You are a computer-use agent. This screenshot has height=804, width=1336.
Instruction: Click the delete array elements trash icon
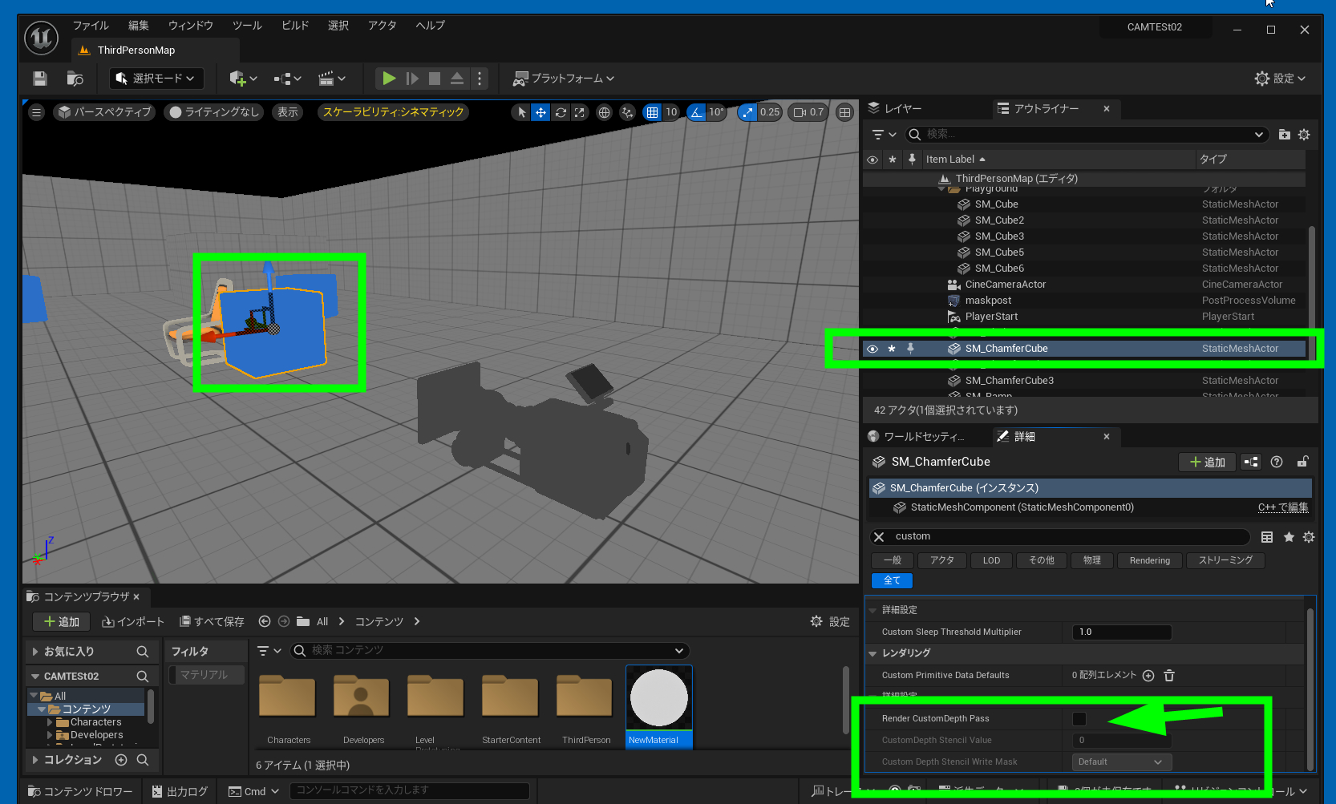[x=1169, y=676]
